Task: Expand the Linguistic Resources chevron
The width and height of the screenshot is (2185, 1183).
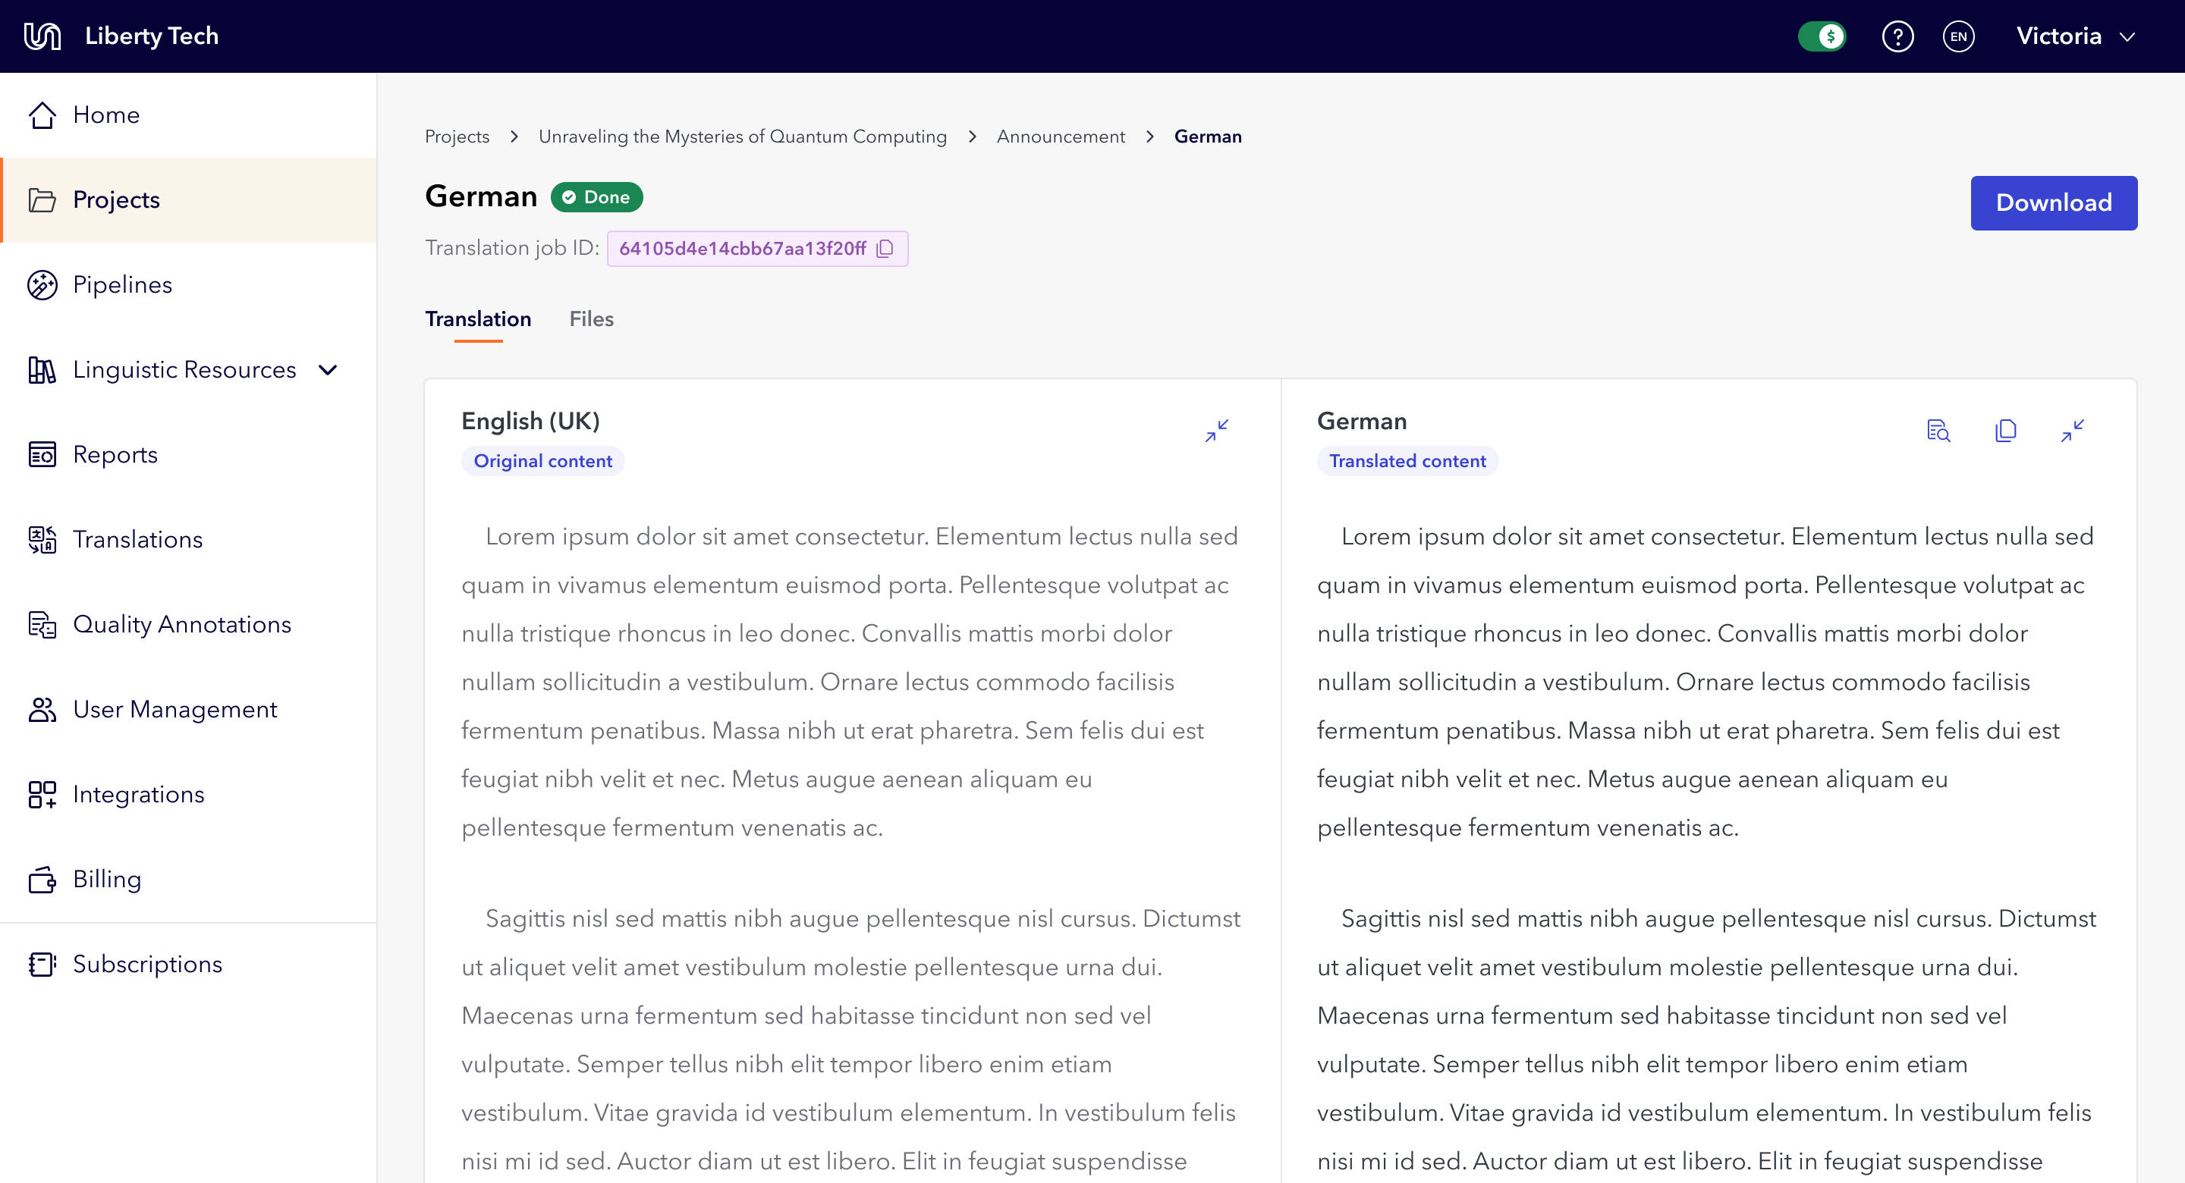Action: tap(329, 370)
